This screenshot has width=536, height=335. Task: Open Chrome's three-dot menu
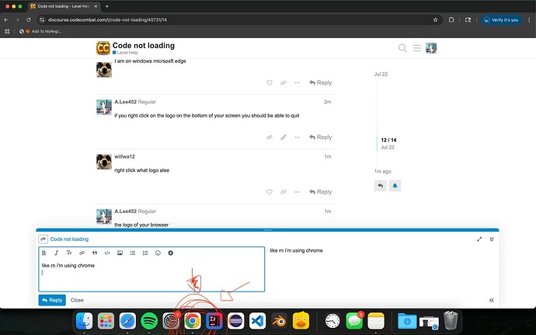pyautogui.click(x=529, y=20)
